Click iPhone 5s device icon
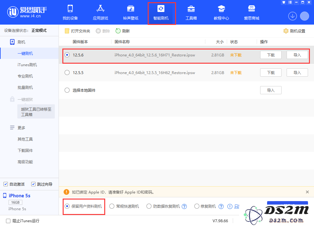314x226 pixels. click(5, 195)
